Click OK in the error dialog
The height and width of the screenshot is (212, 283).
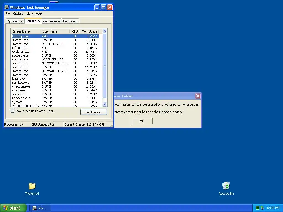(142, 121)
